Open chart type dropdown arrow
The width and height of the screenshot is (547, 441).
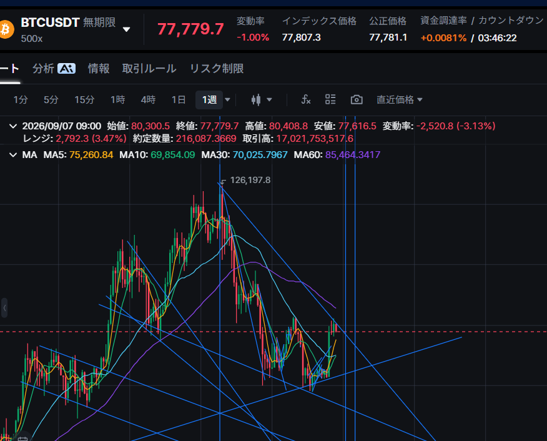tap(269, 100)
